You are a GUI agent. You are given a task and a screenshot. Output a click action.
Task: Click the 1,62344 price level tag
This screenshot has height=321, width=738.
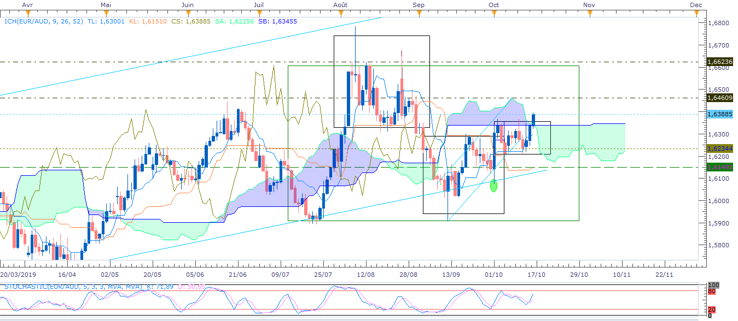[720, 148]
